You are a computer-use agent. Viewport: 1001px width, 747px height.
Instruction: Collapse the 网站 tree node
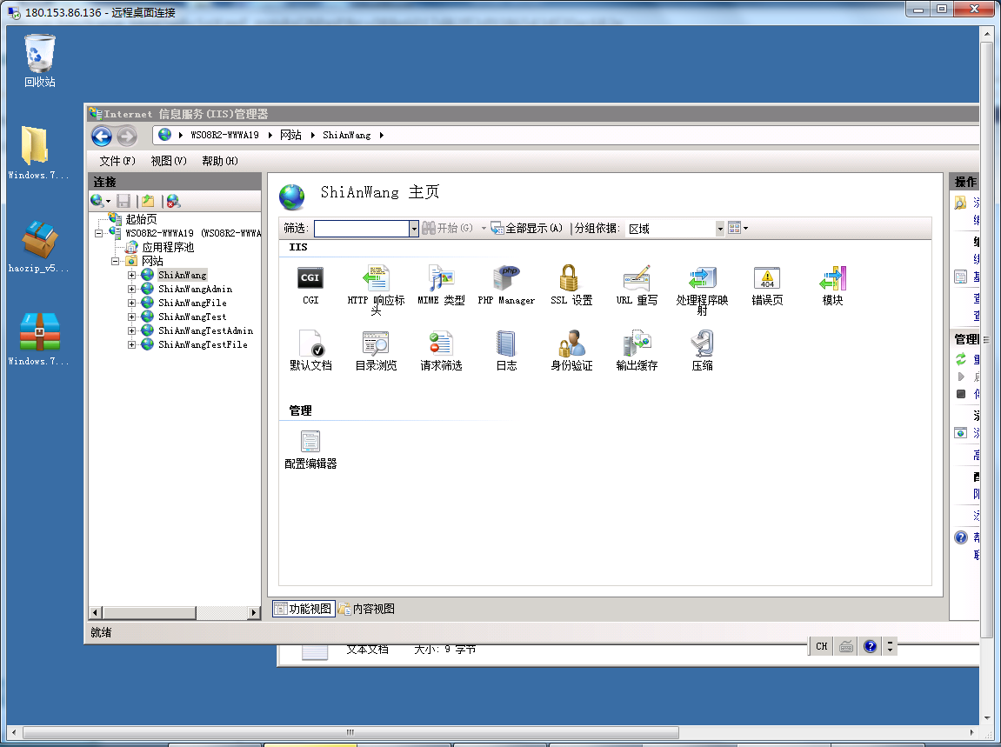click(x=115, y=261)
